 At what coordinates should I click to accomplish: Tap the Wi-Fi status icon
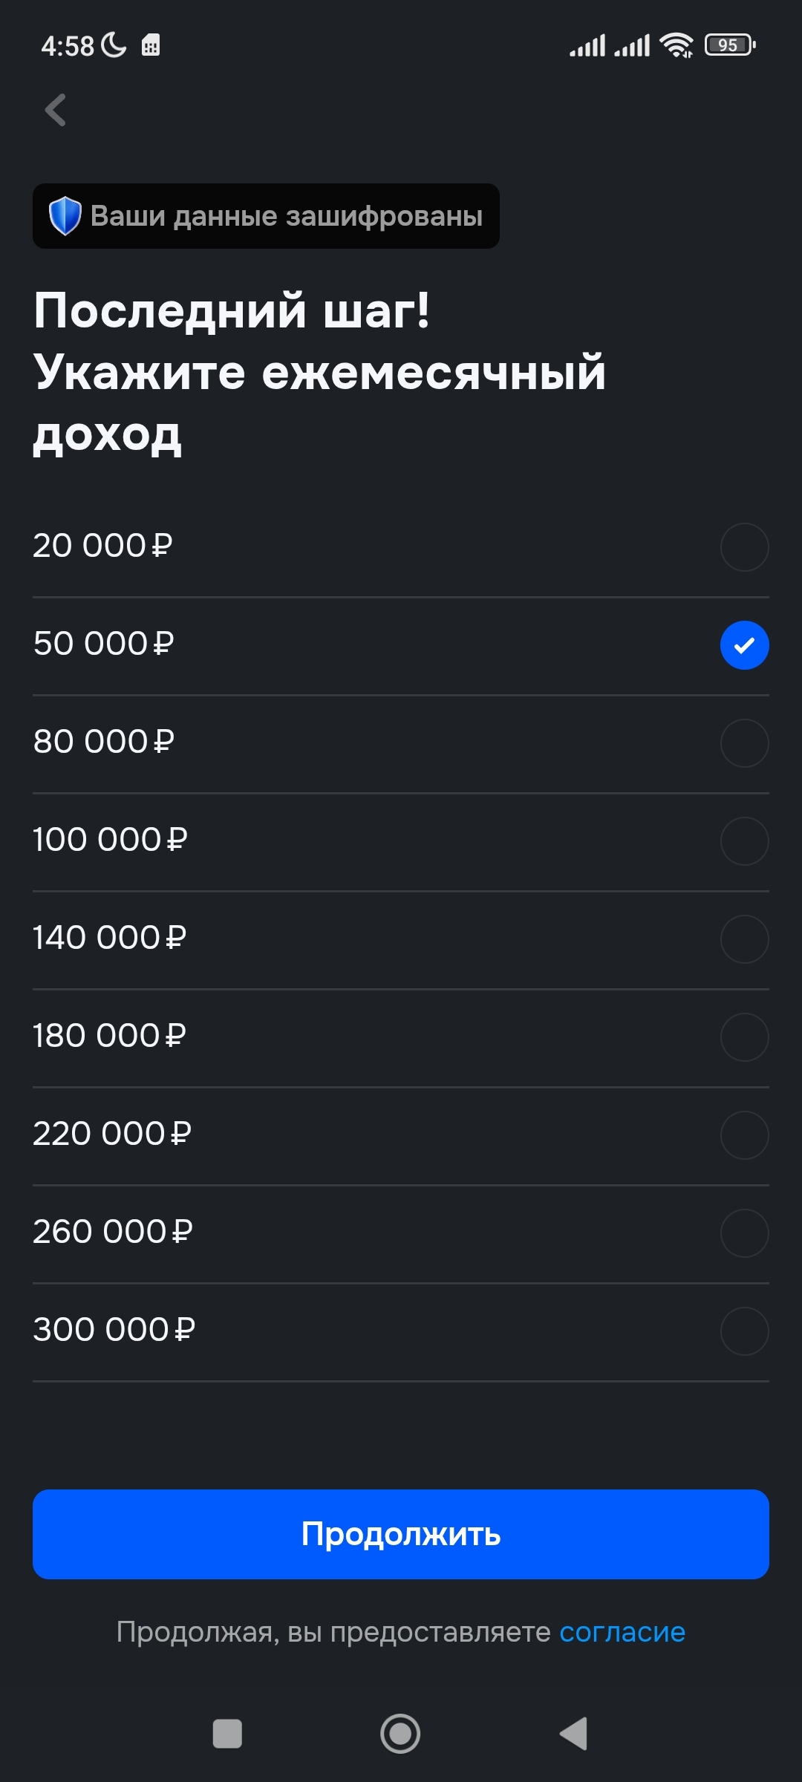point(677,45)
